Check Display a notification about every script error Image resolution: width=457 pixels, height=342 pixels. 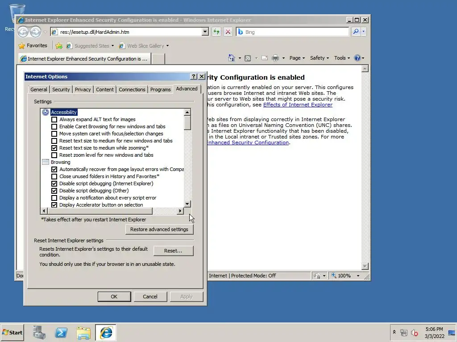point(54,198)
